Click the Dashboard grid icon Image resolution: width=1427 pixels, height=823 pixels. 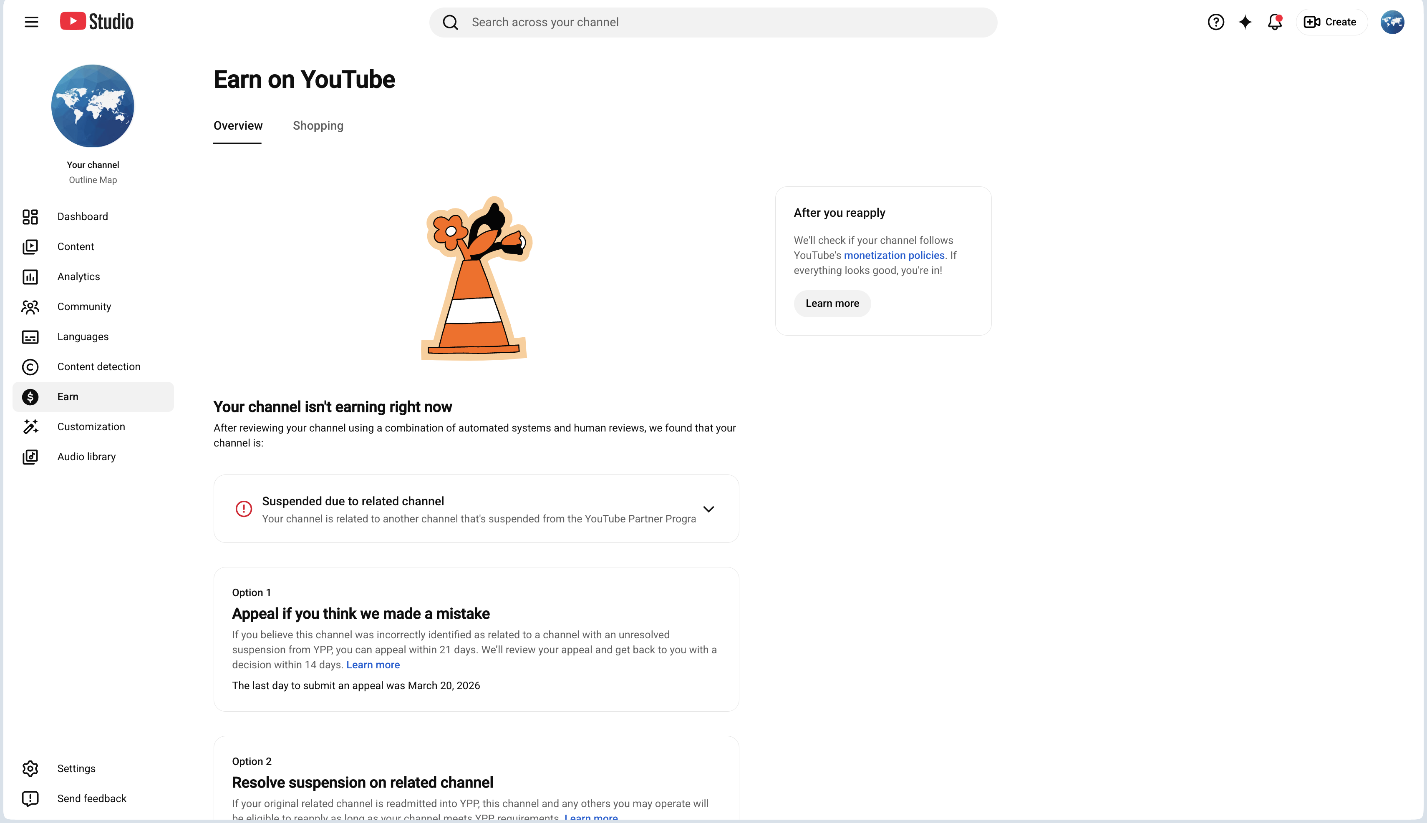click(x=30, y=217)
